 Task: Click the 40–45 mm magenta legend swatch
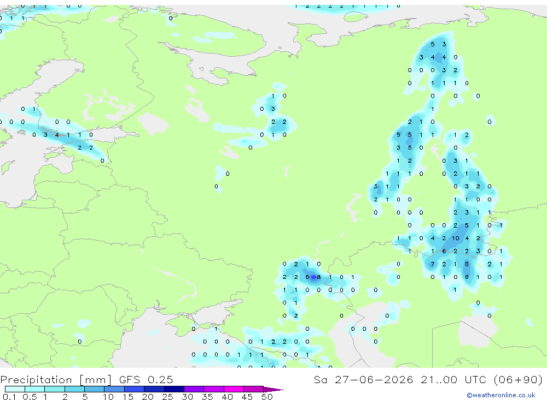[234, 389]
